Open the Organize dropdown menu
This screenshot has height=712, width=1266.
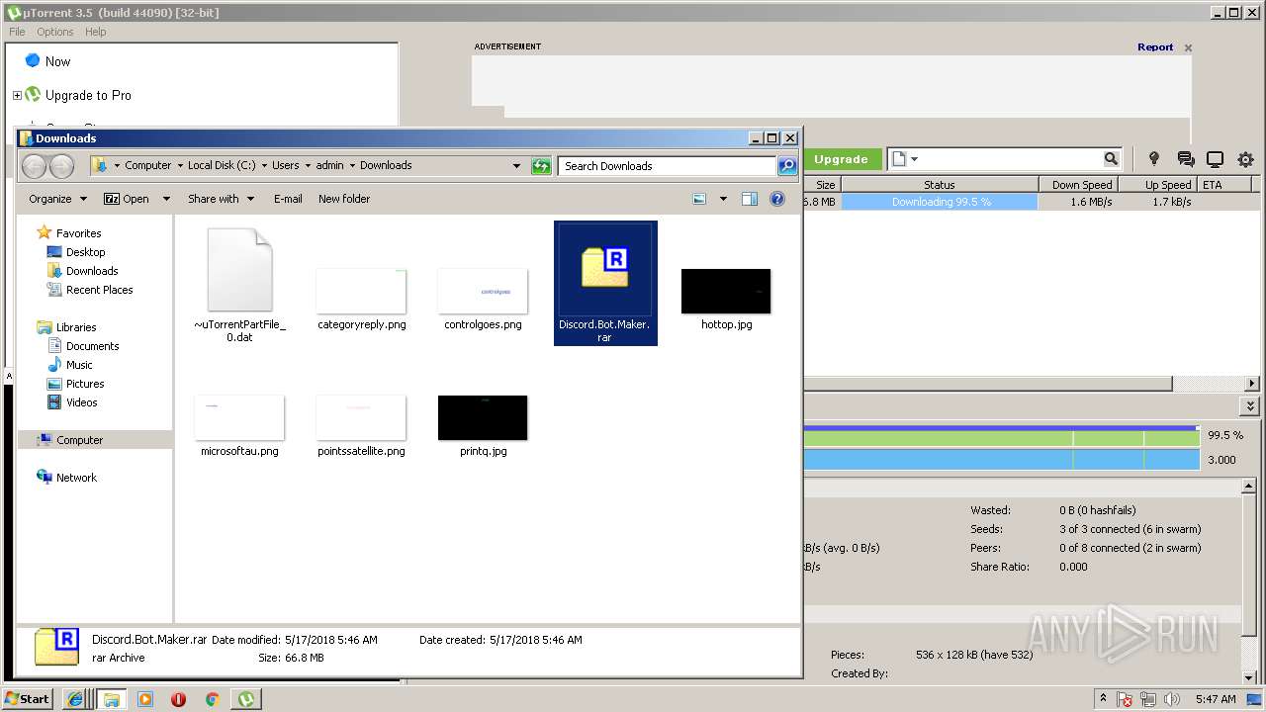pos(57,199)
